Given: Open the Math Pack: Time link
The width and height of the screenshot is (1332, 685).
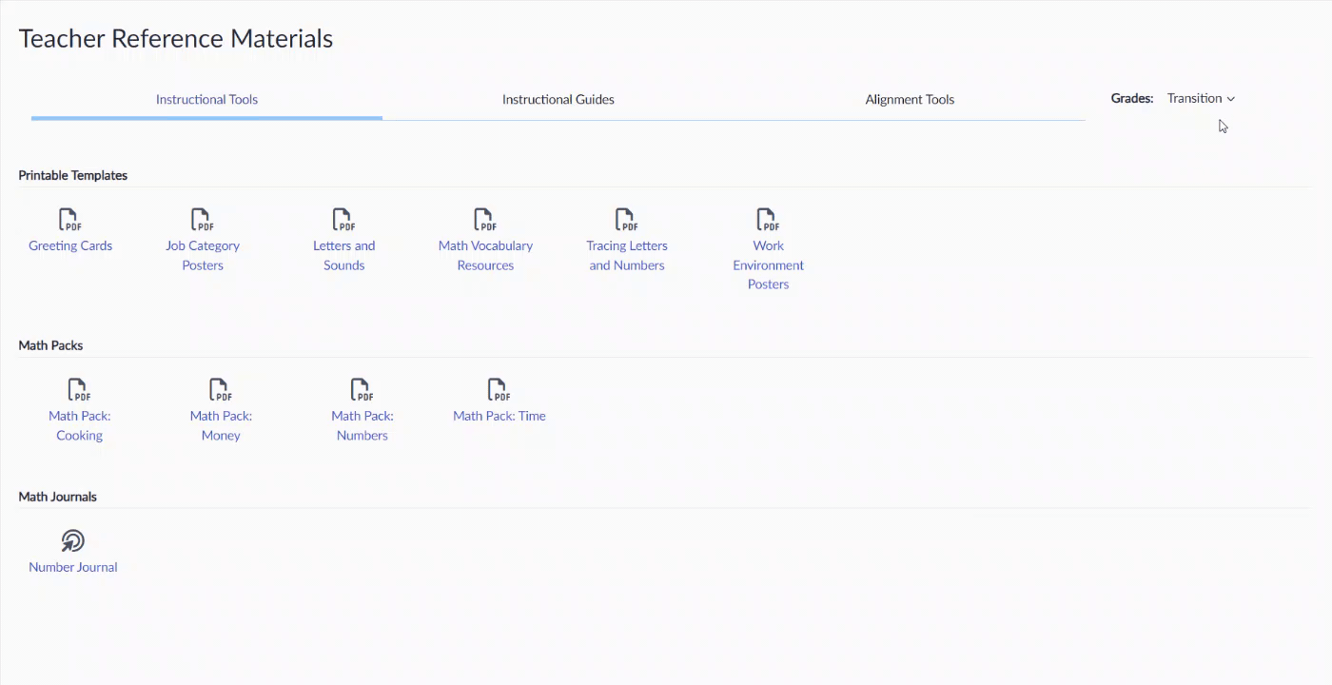Looking at the screenshot, I should [499, 416].
